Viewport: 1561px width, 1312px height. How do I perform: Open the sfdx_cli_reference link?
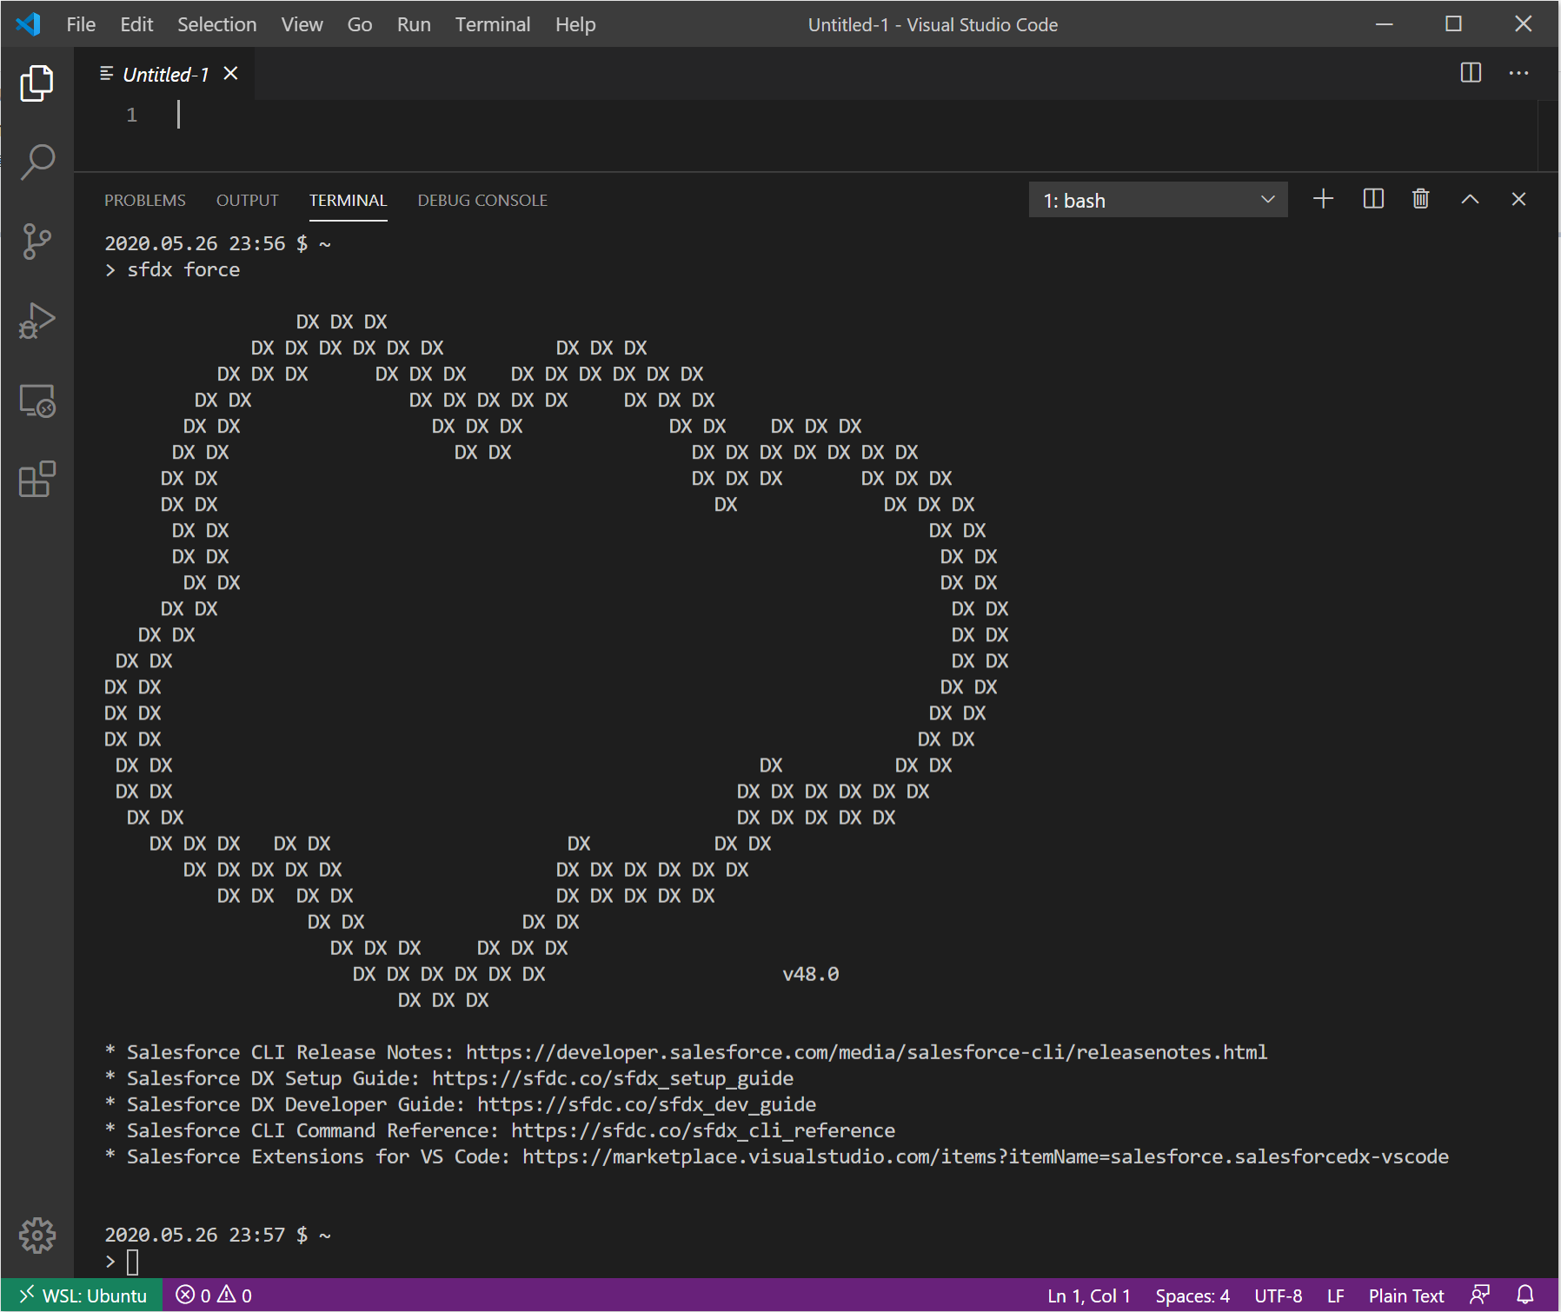click(703, 1130)
